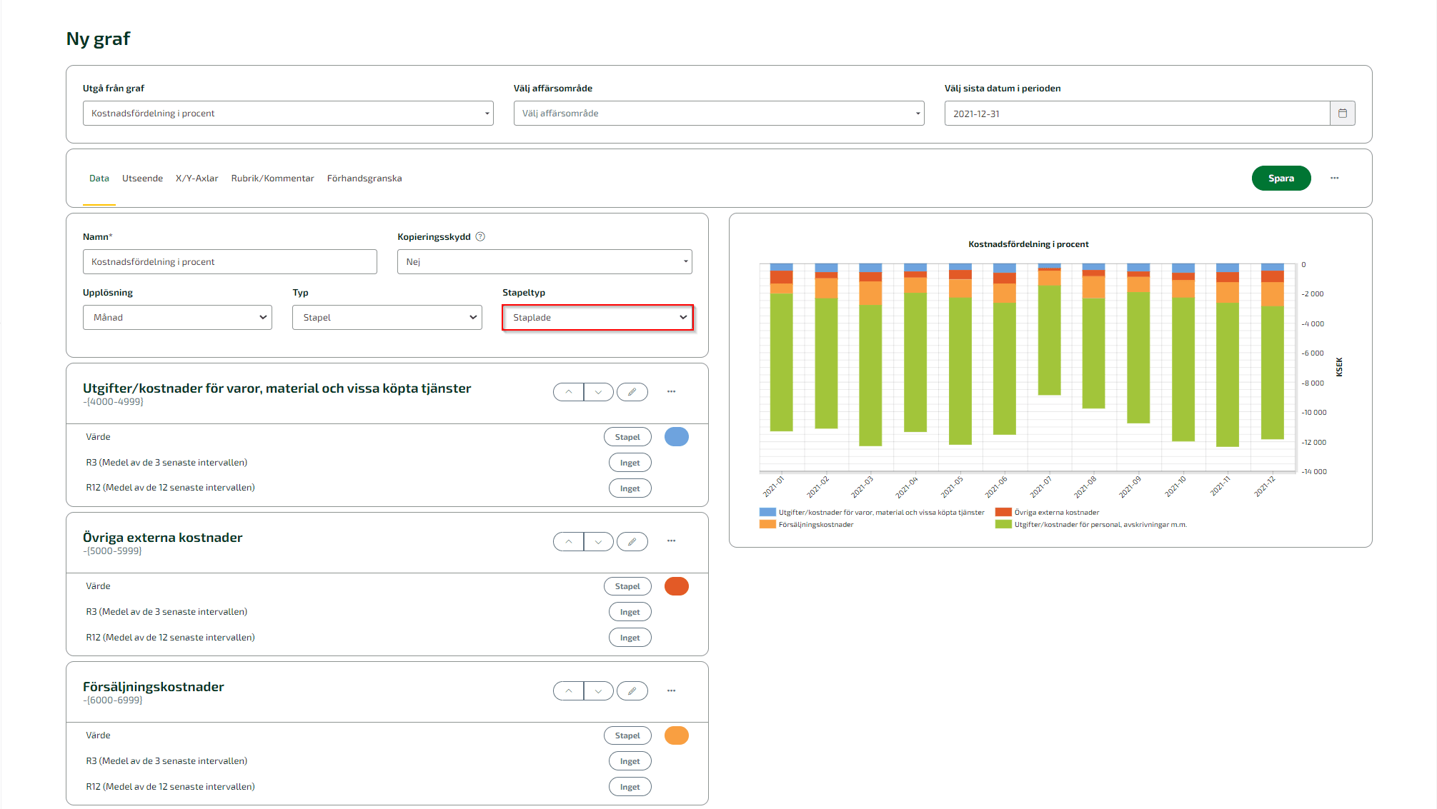Toggle R3 Inget under Försäljningskostnader
Screen dimensions: 1437x809
(x=630, y=761)
